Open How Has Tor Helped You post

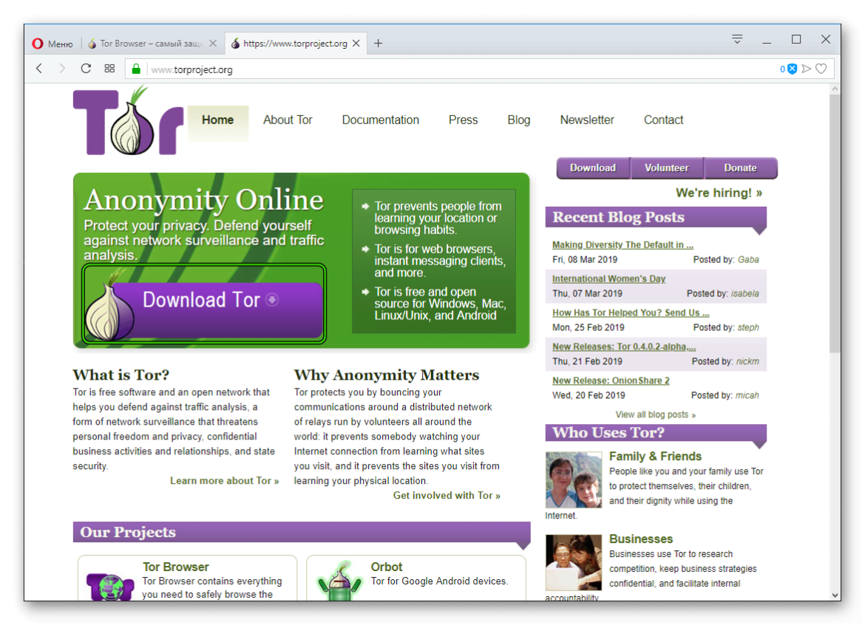point(631,312)
